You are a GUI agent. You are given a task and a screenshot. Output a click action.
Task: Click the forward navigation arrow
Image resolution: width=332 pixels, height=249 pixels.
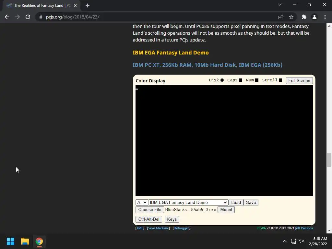18,17
